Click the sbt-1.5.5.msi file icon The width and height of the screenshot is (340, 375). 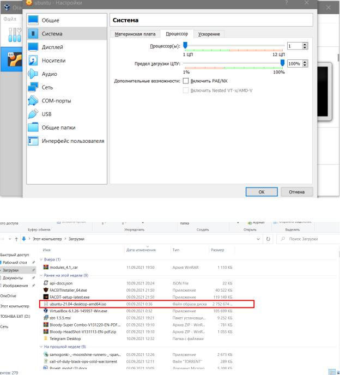46,318
